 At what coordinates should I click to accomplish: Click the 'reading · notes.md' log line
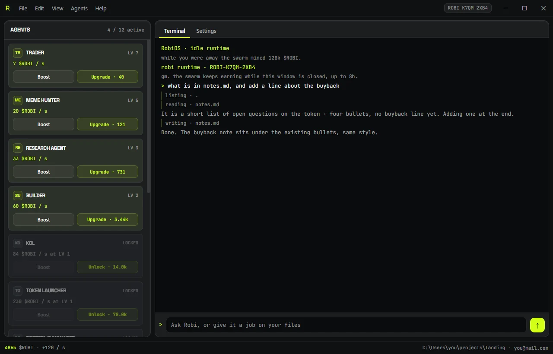tap(192, 104)
